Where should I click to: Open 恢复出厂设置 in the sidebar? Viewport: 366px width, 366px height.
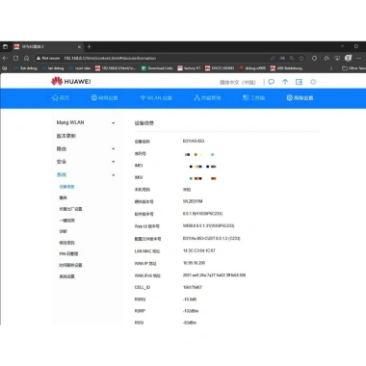point(70,209)
